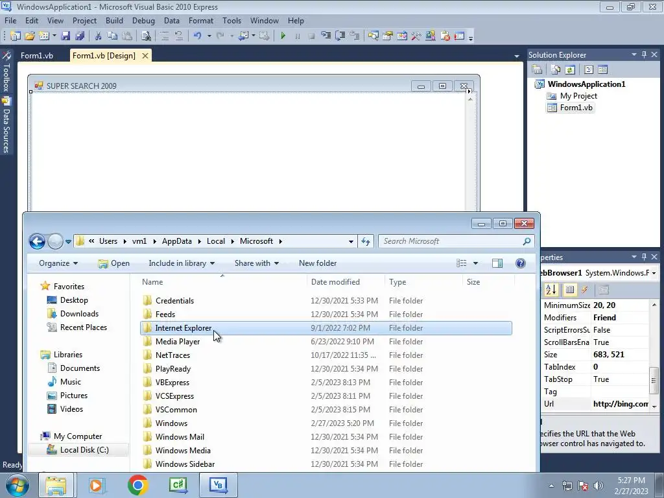Open the address bar history dropdown

pyautogui.click(x=351, y=241)
